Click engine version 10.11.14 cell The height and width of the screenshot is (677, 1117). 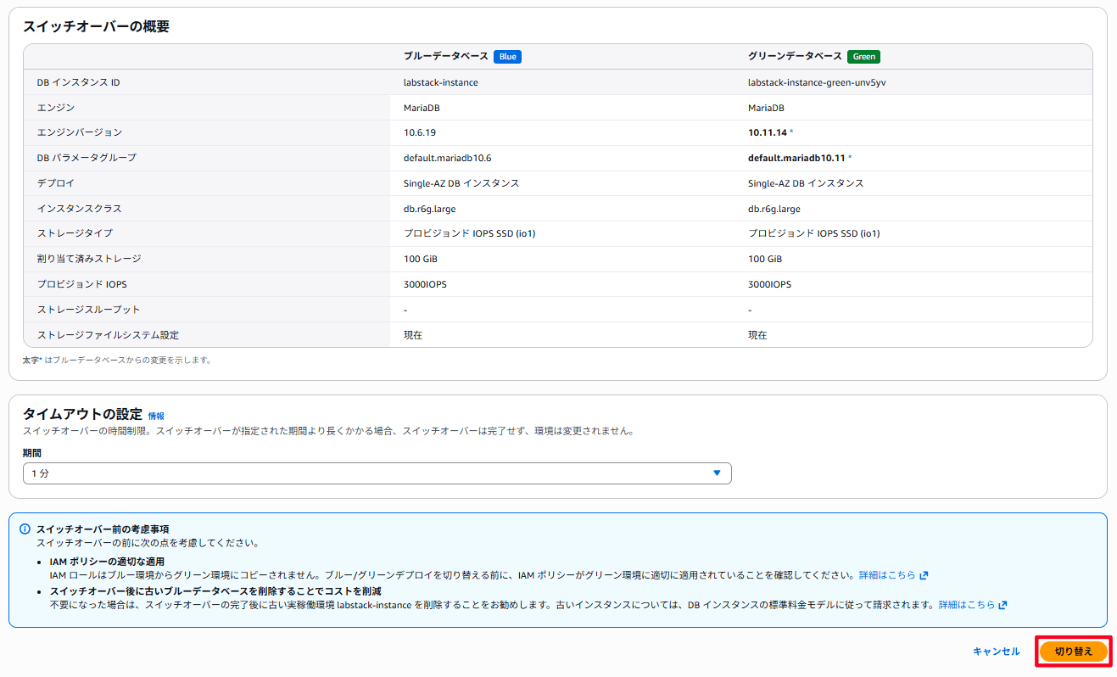coord(770,132)
